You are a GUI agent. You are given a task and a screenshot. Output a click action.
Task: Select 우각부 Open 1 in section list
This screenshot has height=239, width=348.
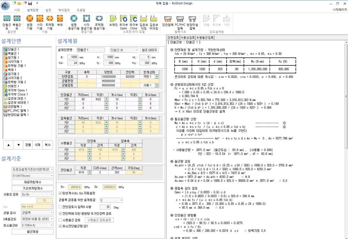click(17, 90)
